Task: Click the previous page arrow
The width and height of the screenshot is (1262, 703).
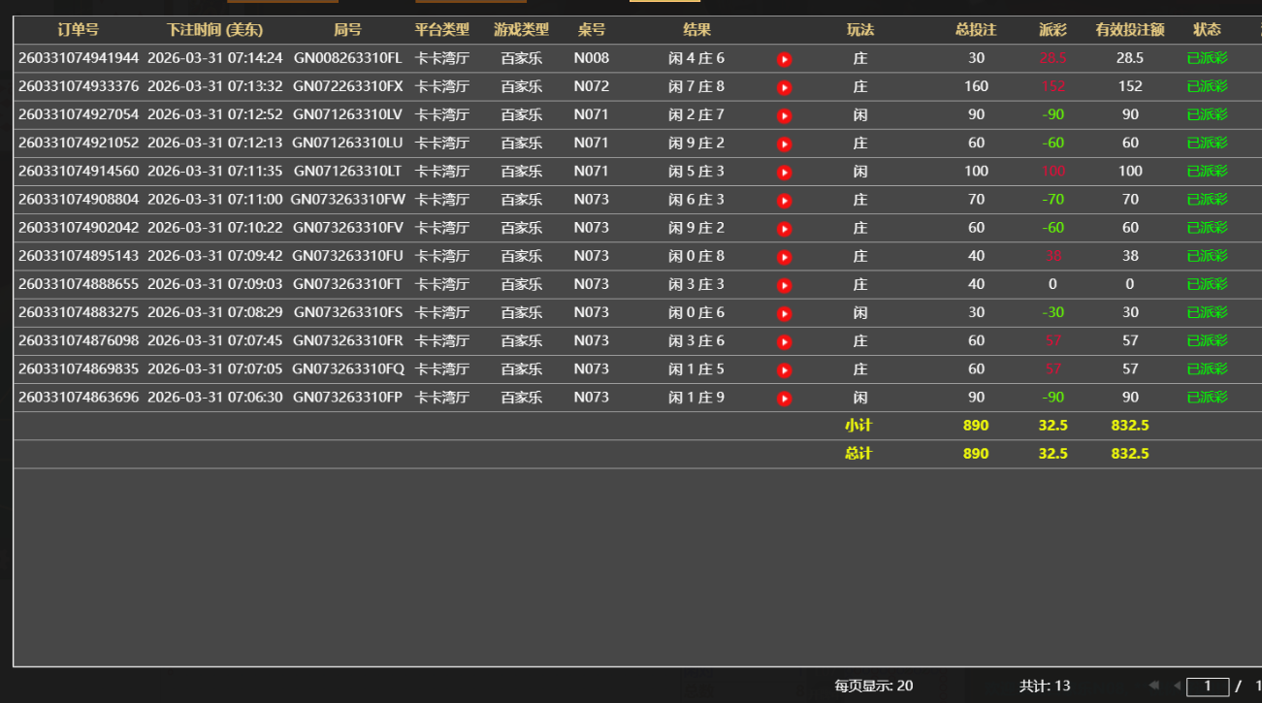Action: pyautogui.click(x=1177, y=686)
